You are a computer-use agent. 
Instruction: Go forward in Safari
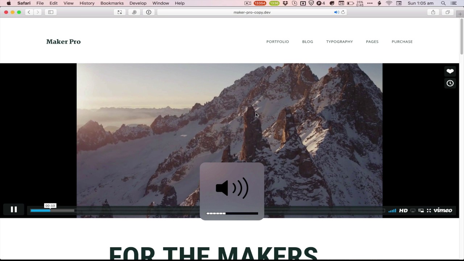pyautogui.click(x=38, y=12)
